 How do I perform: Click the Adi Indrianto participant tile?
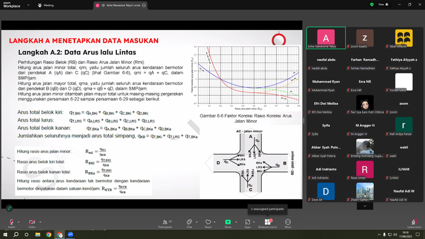pos(326,170)
